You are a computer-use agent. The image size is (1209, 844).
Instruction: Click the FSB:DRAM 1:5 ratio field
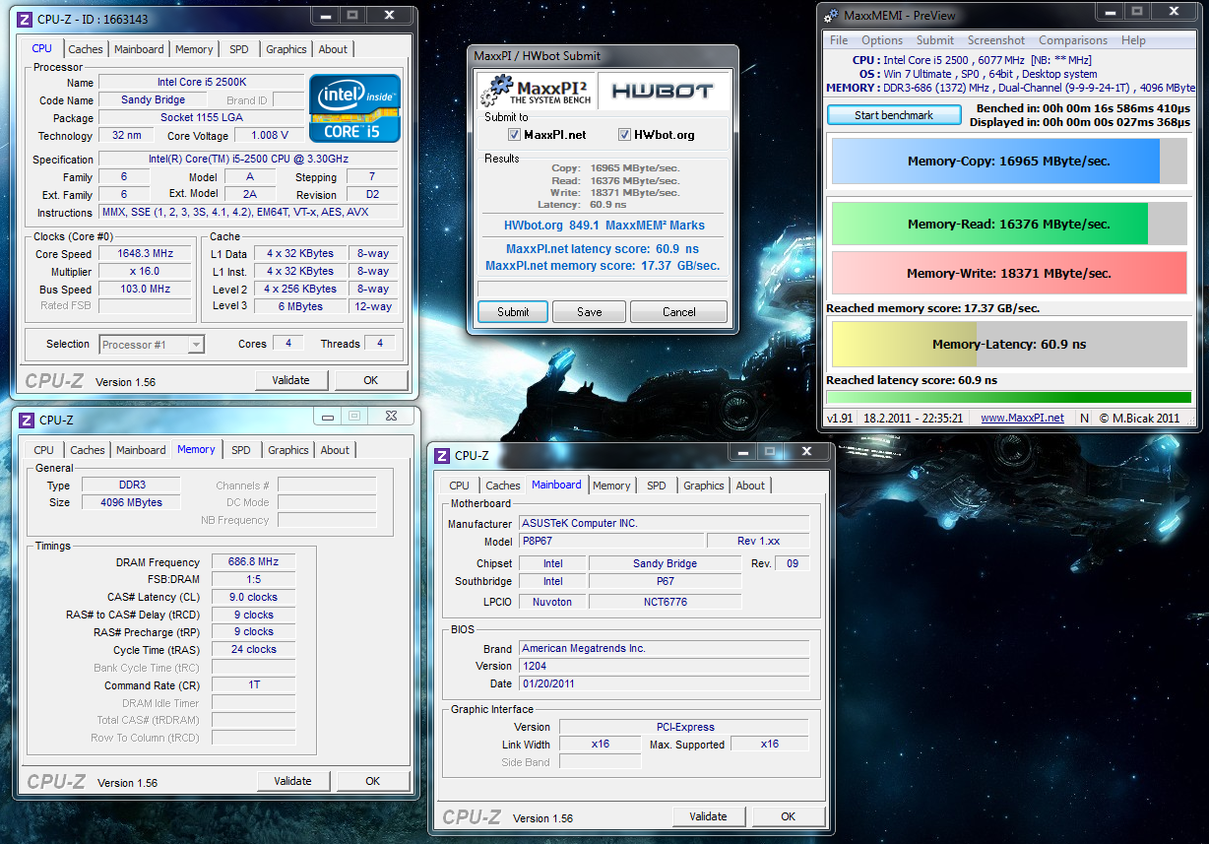[x=253, y=580]
